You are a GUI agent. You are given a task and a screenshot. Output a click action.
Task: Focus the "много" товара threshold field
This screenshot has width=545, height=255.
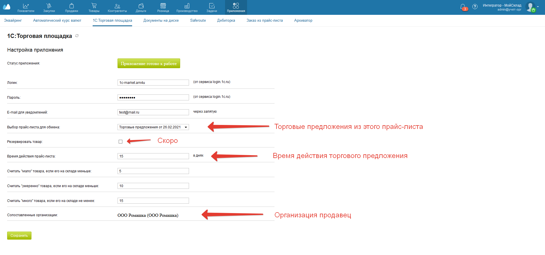coord(153,201)
